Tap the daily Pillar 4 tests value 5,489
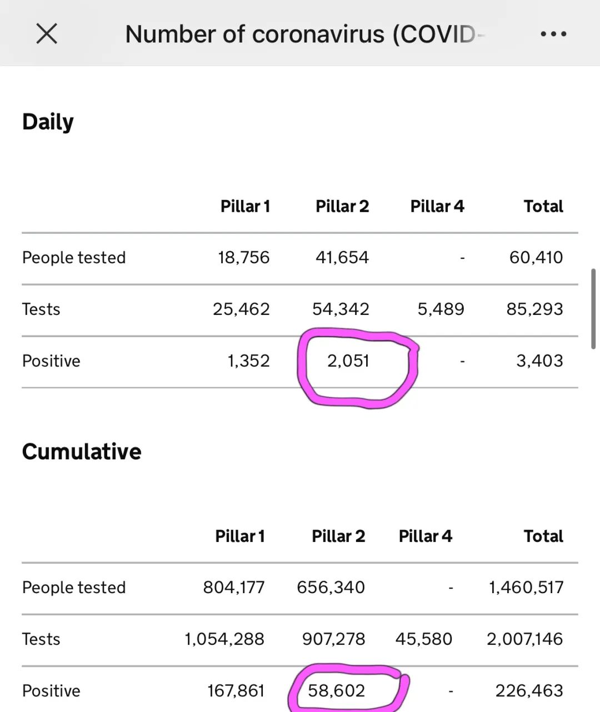 441,309
